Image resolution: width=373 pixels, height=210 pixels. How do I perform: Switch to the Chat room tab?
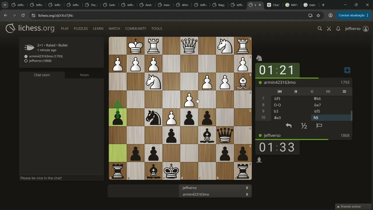[42, 75]
